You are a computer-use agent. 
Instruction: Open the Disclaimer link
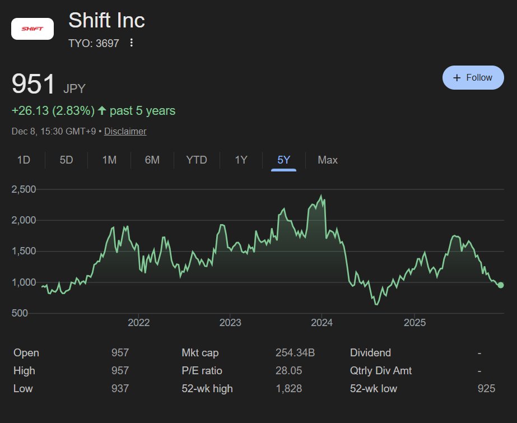pos(125,131)
